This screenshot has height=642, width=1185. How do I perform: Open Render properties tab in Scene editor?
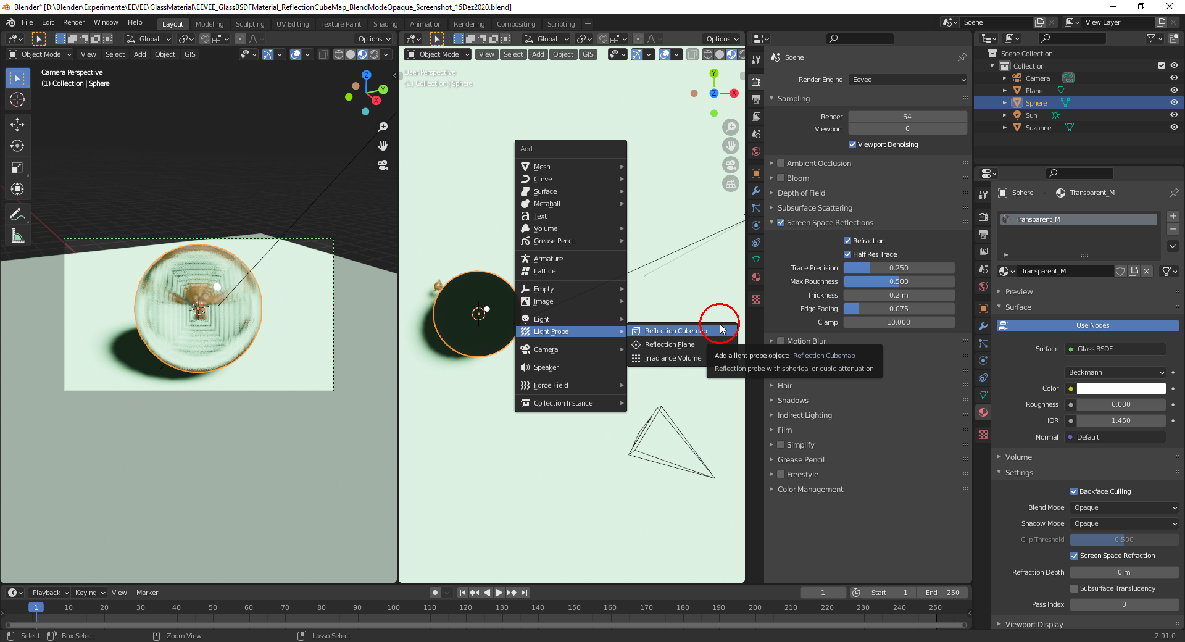[x=756, y=81]
